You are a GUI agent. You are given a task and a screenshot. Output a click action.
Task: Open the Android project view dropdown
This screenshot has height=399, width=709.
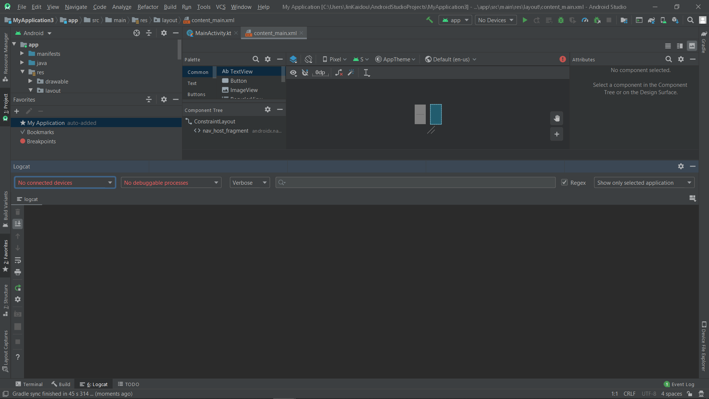[33, 33]
